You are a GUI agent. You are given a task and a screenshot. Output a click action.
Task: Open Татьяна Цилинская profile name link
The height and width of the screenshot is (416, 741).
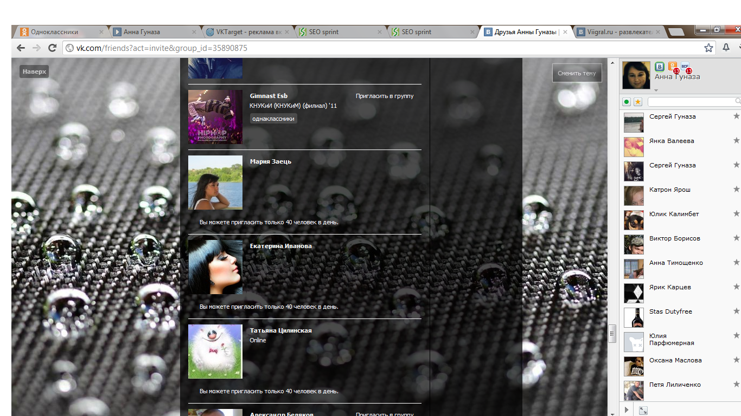click(x=281, y=330)
